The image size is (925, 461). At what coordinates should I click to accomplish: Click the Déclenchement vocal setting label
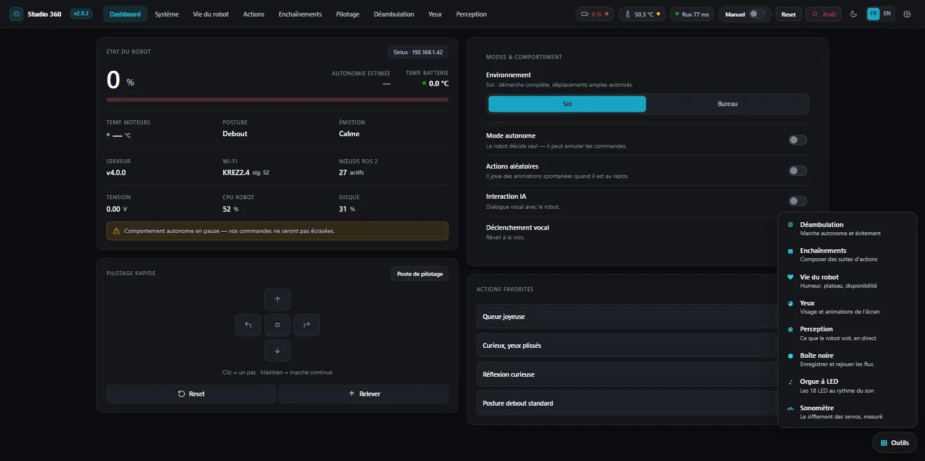(x=517, y=228)
